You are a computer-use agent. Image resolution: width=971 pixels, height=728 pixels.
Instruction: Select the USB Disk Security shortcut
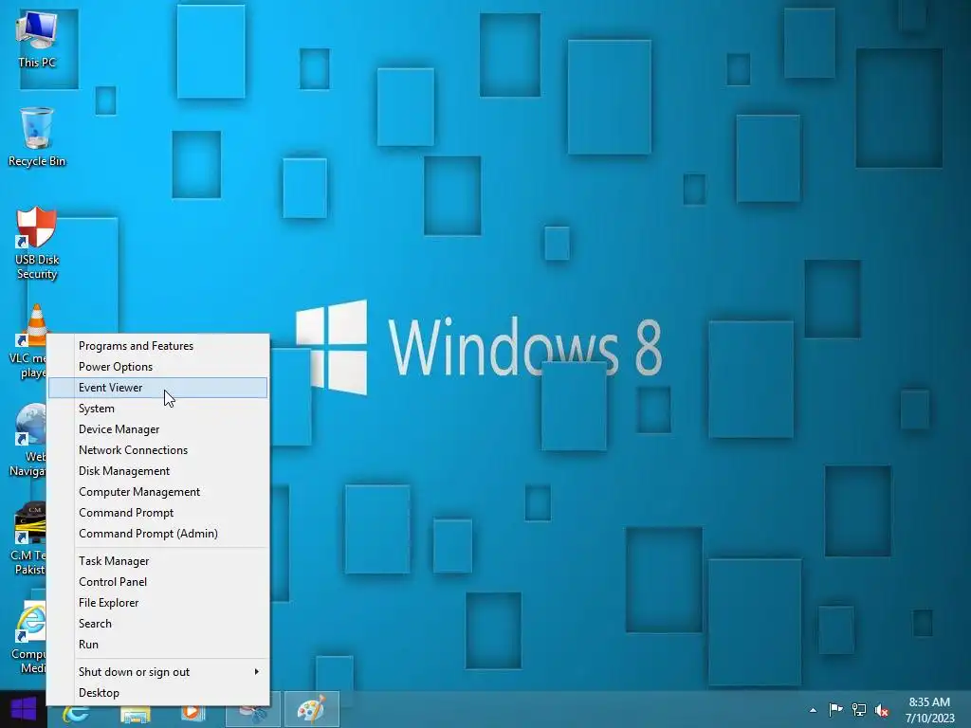click(37, 244)
